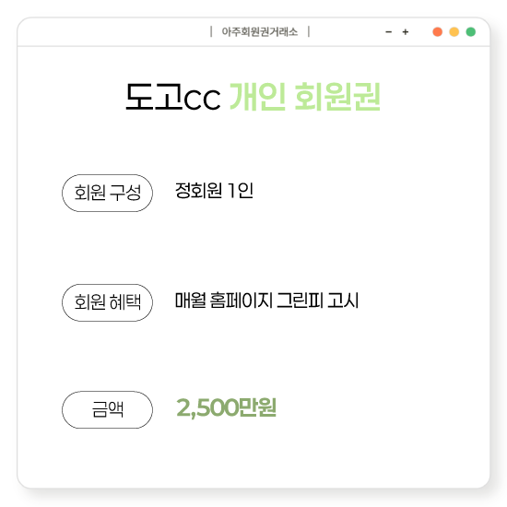
Task: Click the 정회원 1인 text
Action: tap(214, 191)
